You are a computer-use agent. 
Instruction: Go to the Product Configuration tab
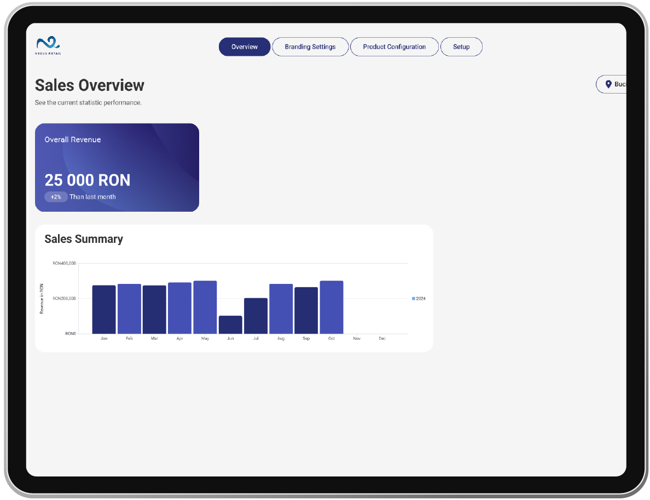click(394, 47)
